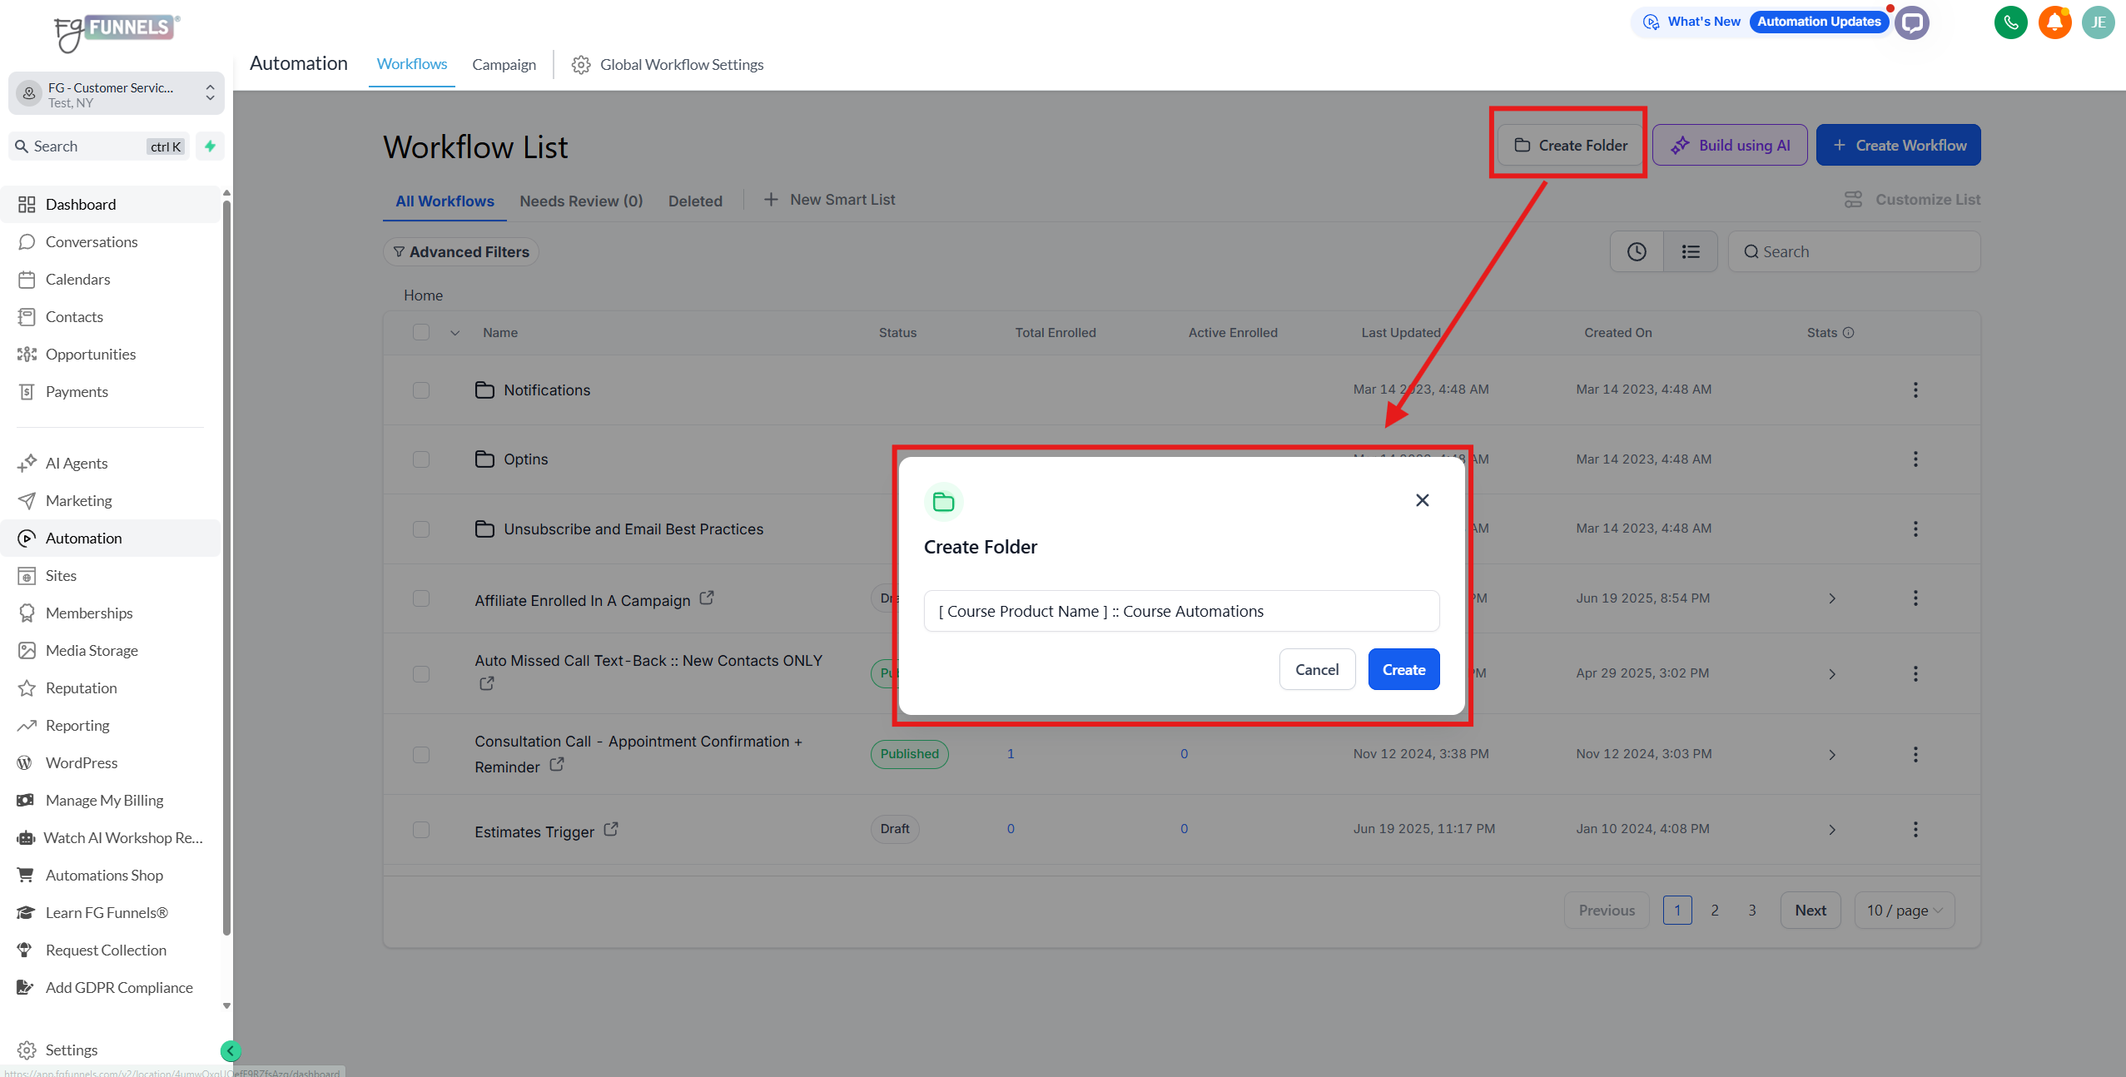2126x1077 pixels.
Task: Switch to the Campaign tab
Action: (x=504, y=65)
